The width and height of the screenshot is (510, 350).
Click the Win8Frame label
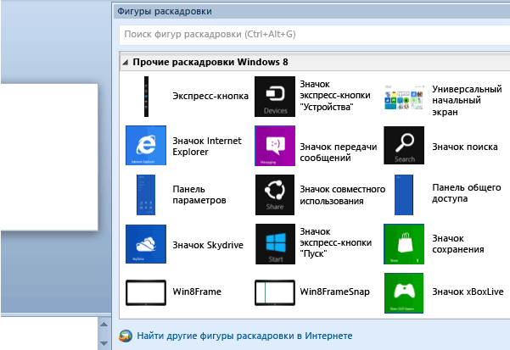(197, 292)
